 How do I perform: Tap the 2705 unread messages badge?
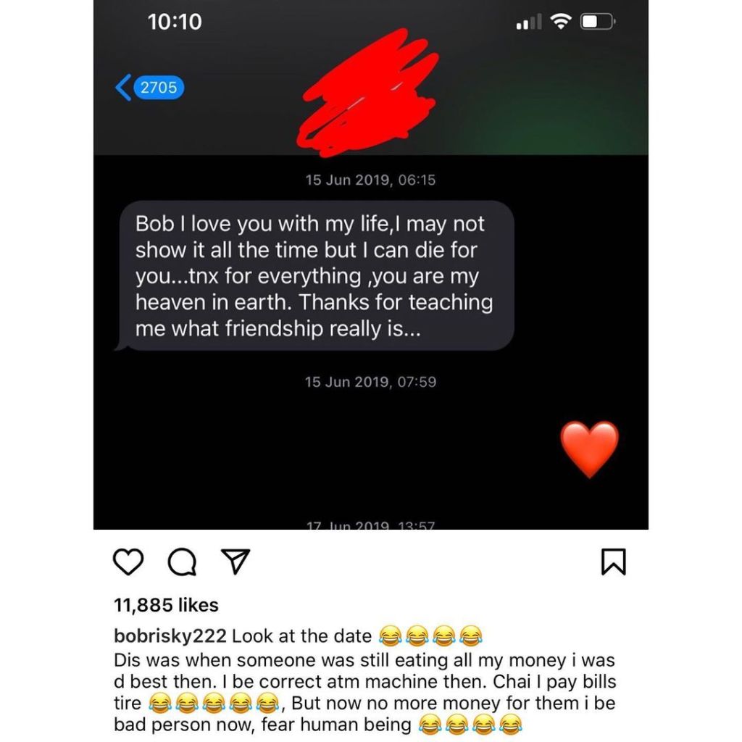pyautogui.click(x=159, y=88)
